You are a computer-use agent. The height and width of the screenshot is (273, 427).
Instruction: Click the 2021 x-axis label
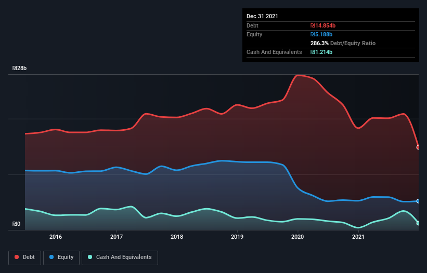(x=358, y=237)
